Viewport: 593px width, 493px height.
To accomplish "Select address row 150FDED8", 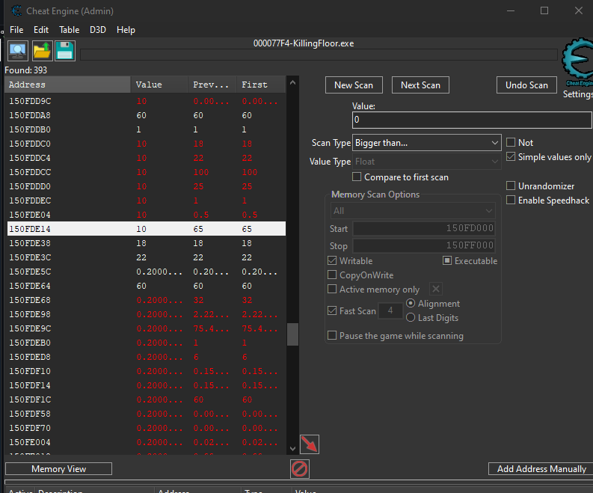I will coord(147,357).
